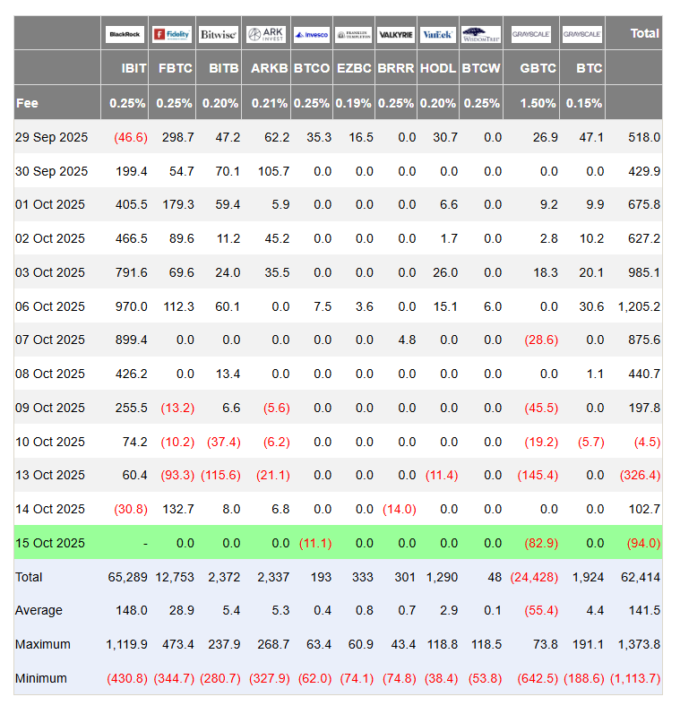Image resolution: width=680 pixels, height=714 pixels.
Task: Click the HODL ticker column header
Action: 438,68
